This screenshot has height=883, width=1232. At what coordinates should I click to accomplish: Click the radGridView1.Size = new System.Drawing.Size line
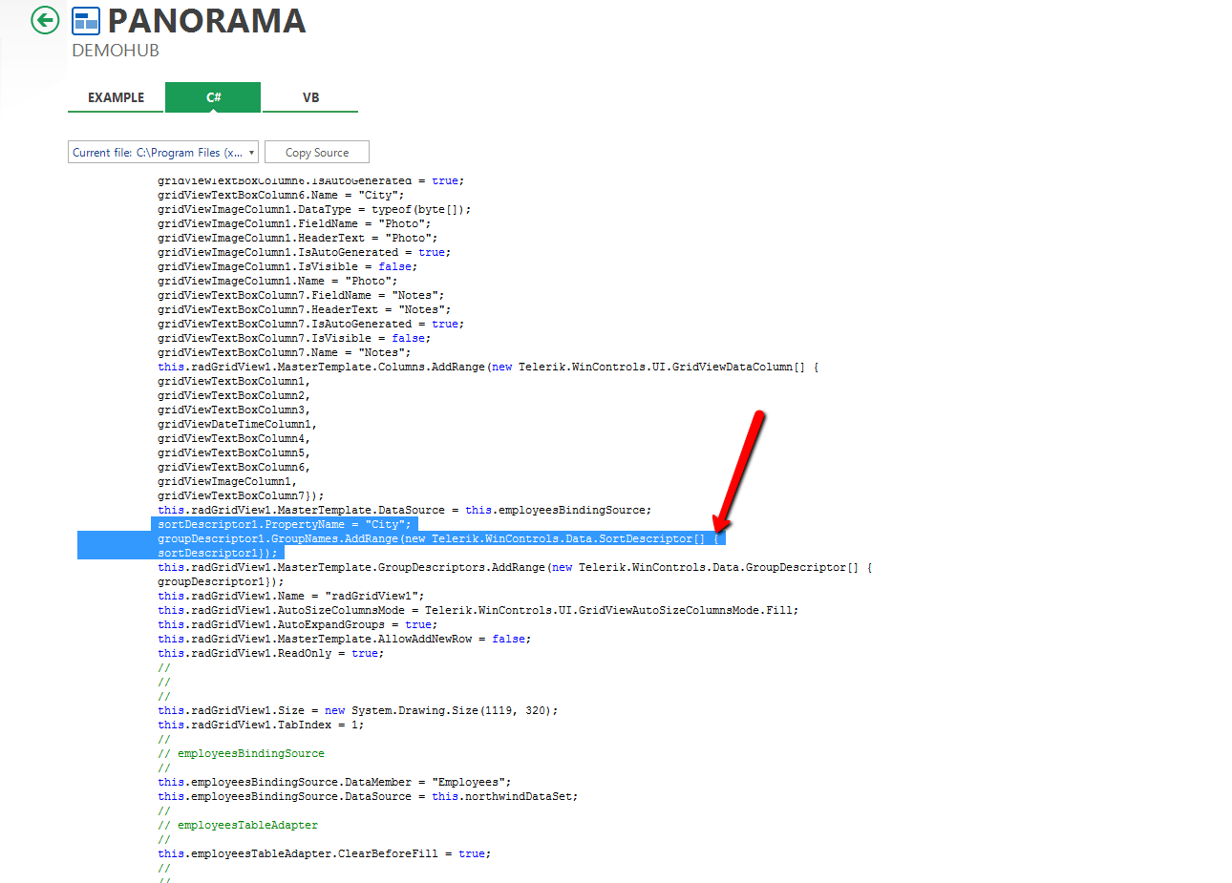pos(358,710)
